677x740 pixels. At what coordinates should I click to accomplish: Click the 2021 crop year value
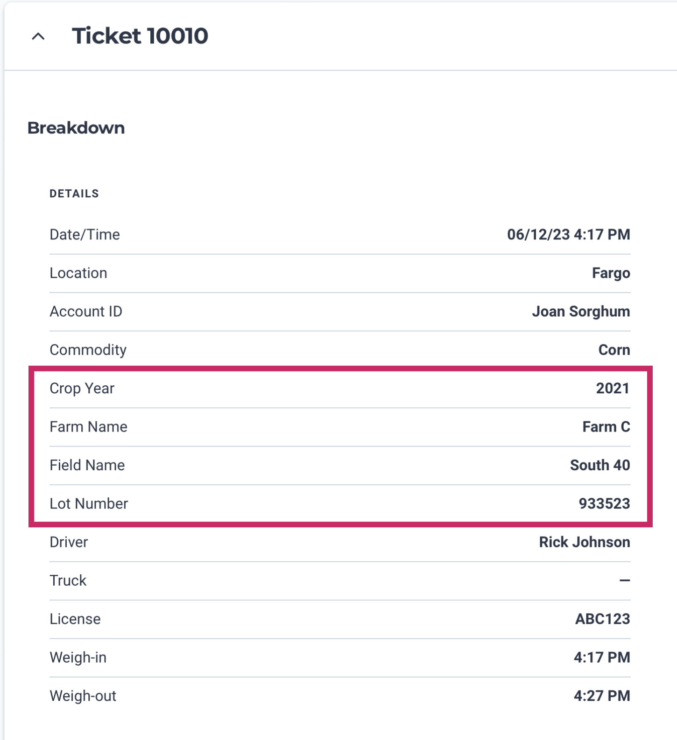pyautogui.click(x=613, y=388)
